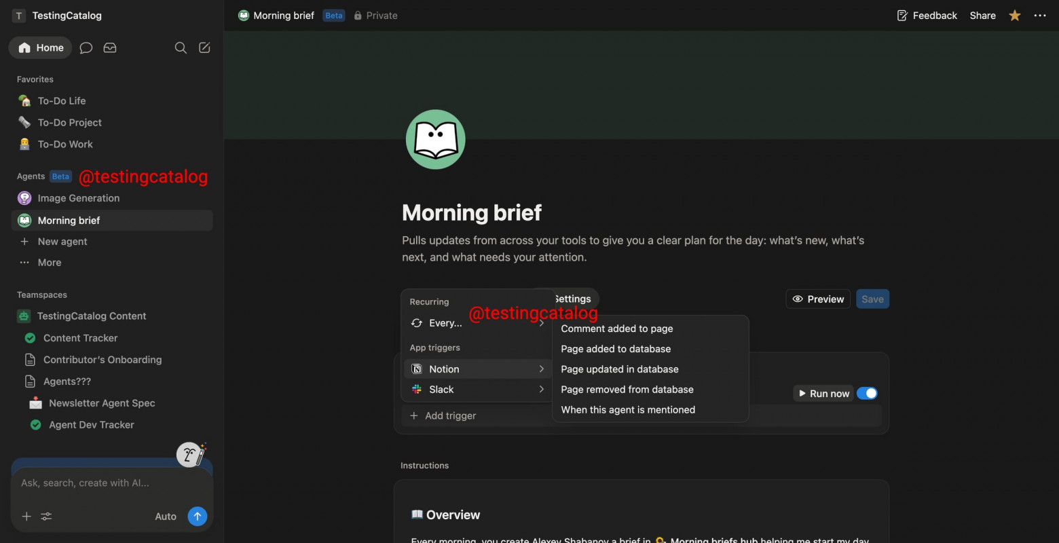Toggle the agent switch next to Run now

pos(867,393)
